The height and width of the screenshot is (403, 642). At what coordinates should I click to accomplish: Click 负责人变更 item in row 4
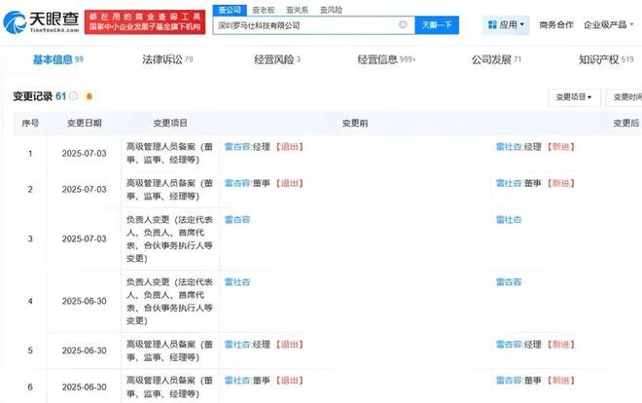point(169,302)
